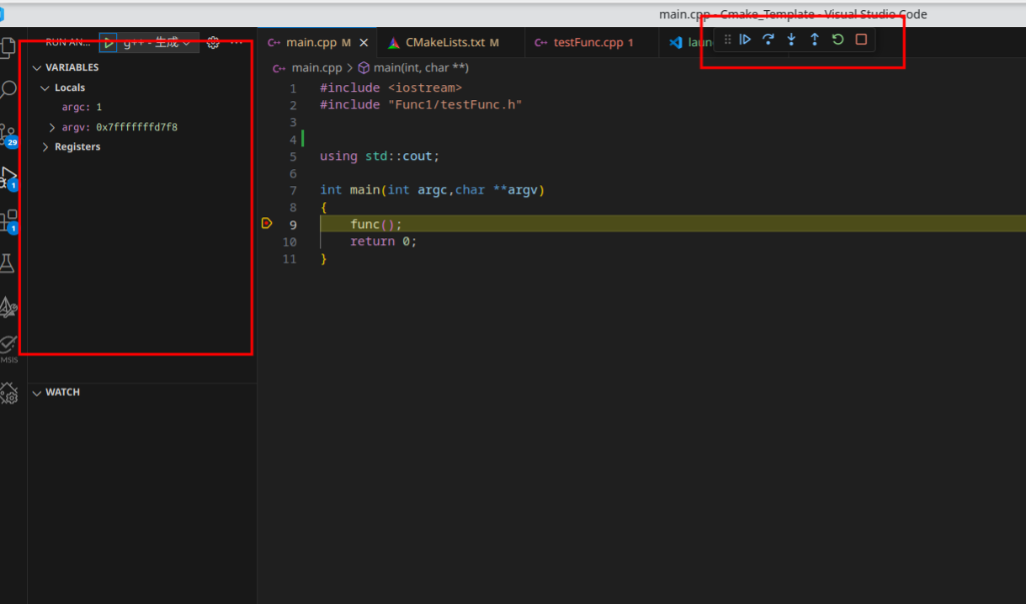Click the return 0; statement
Screen dimensions: 1026x604
point(384,241)
